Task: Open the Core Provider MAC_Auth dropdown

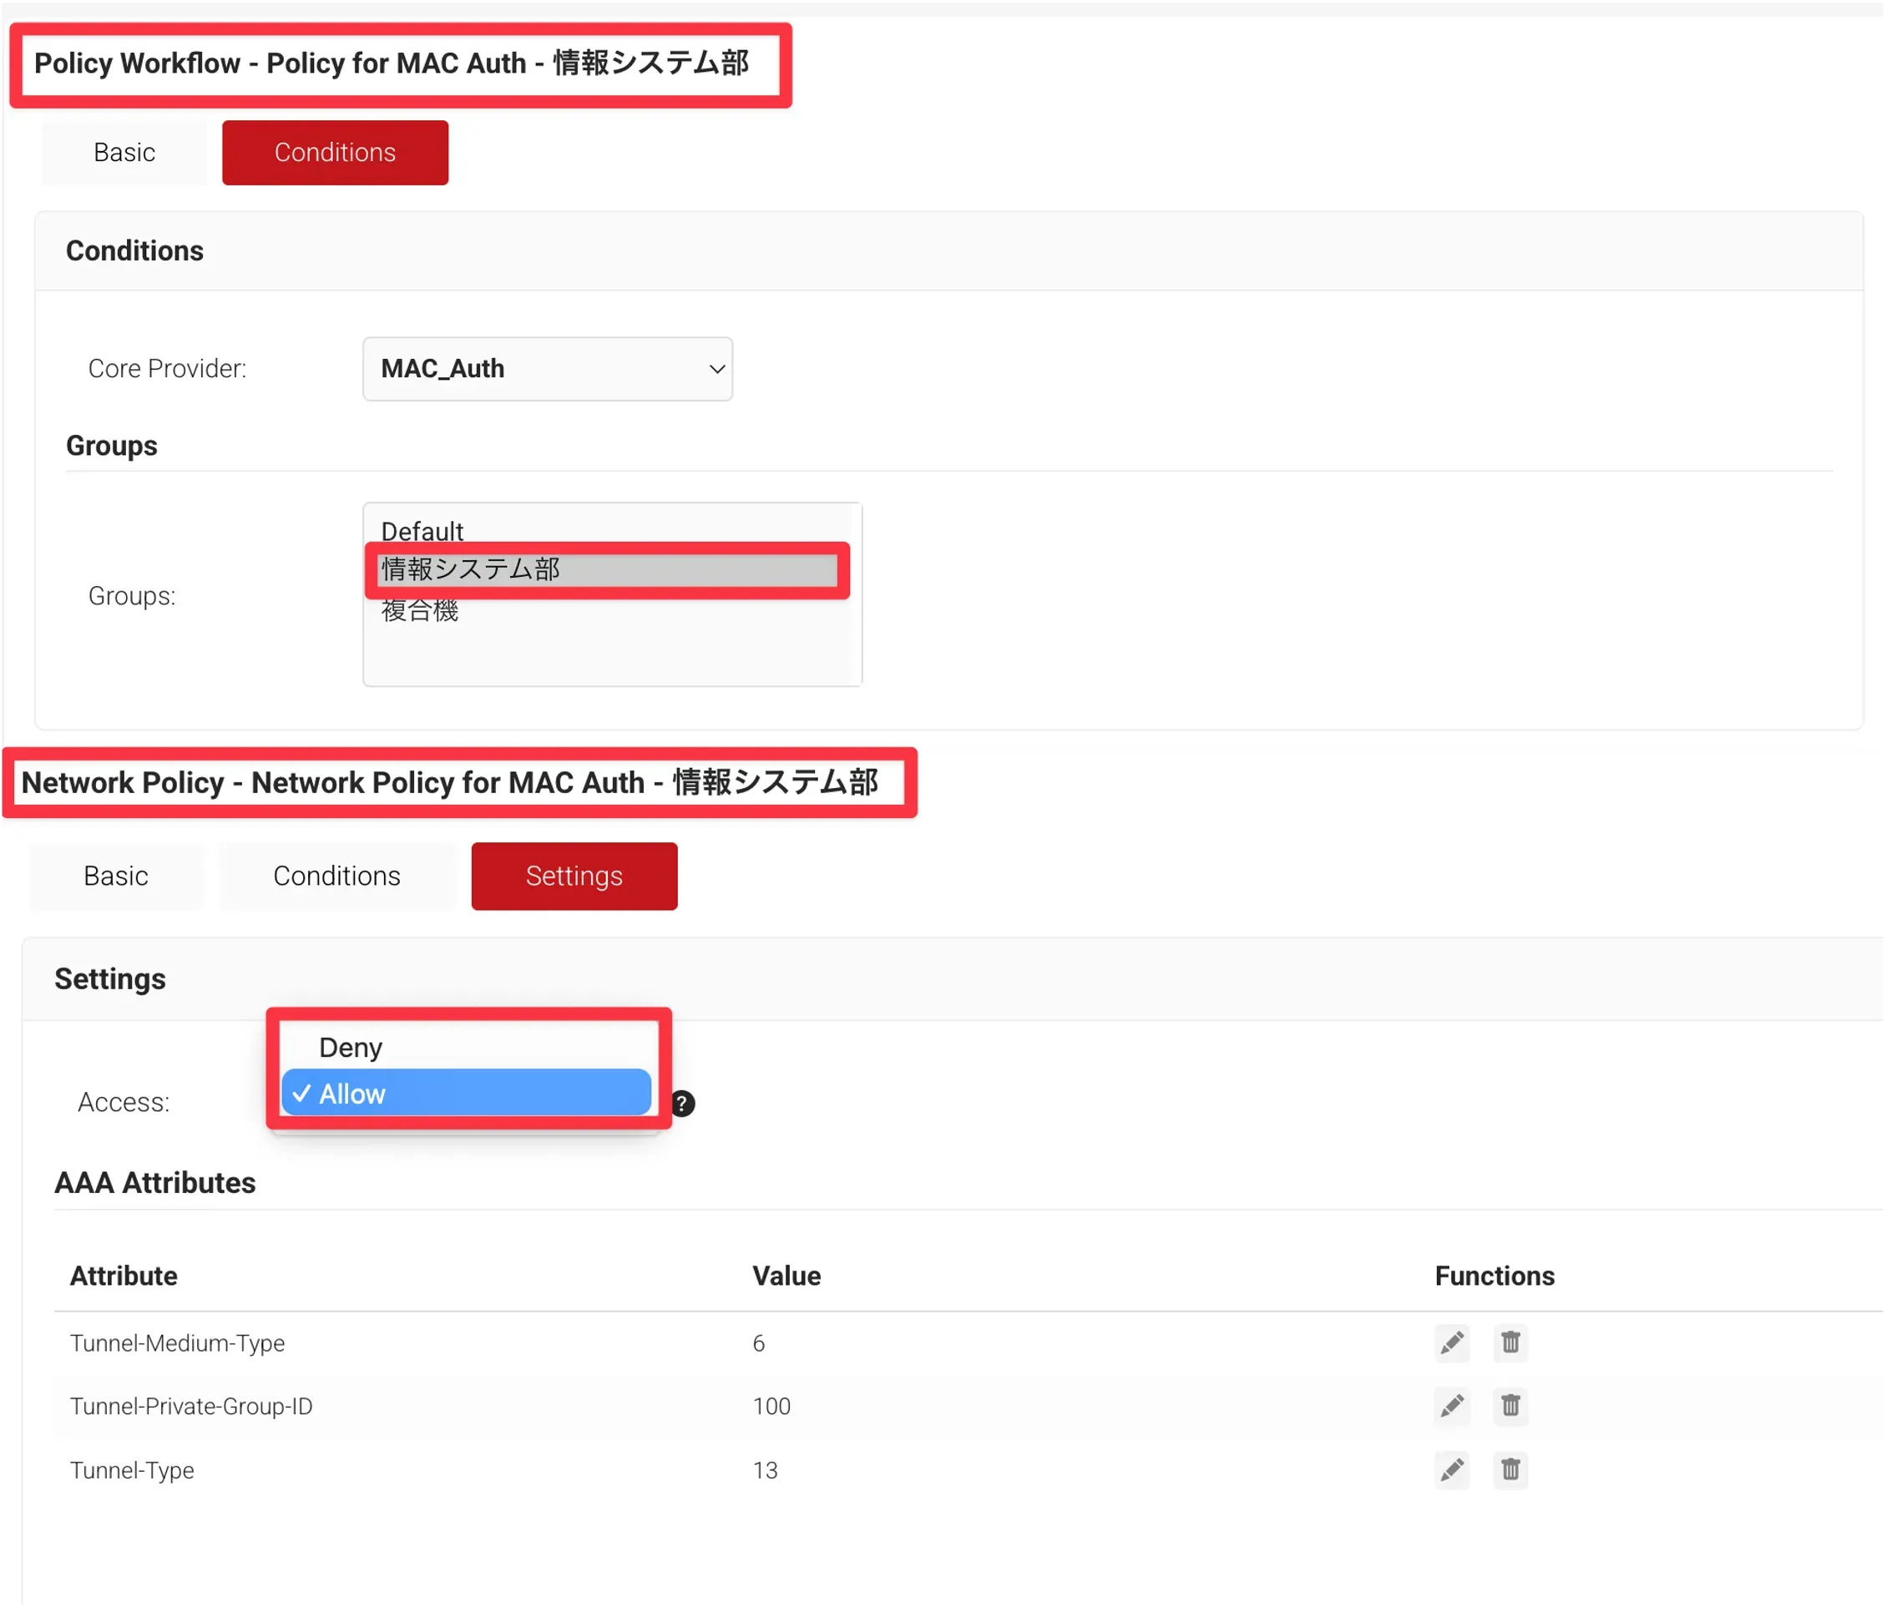Action: [x=547, y=368]
